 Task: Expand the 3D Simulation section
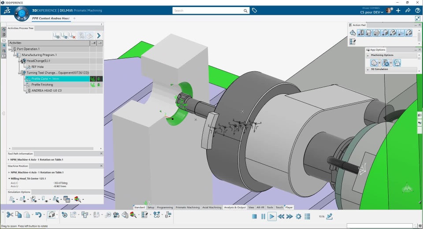point(367,69)
